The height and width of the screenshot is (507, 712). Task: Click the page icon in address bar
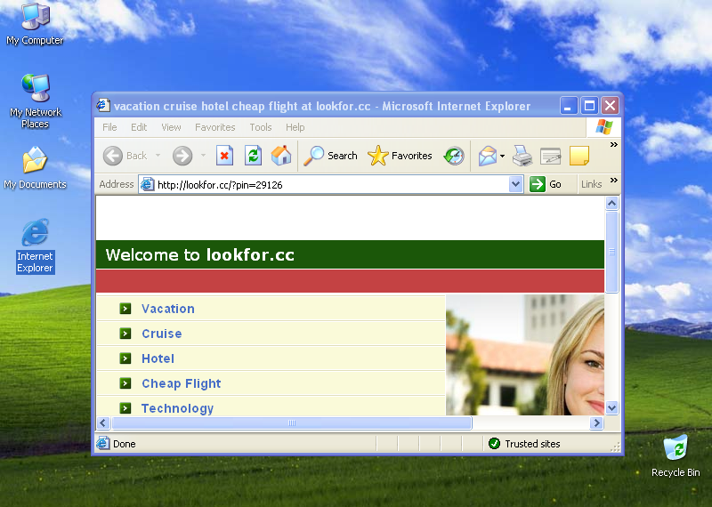pos(147,184)
